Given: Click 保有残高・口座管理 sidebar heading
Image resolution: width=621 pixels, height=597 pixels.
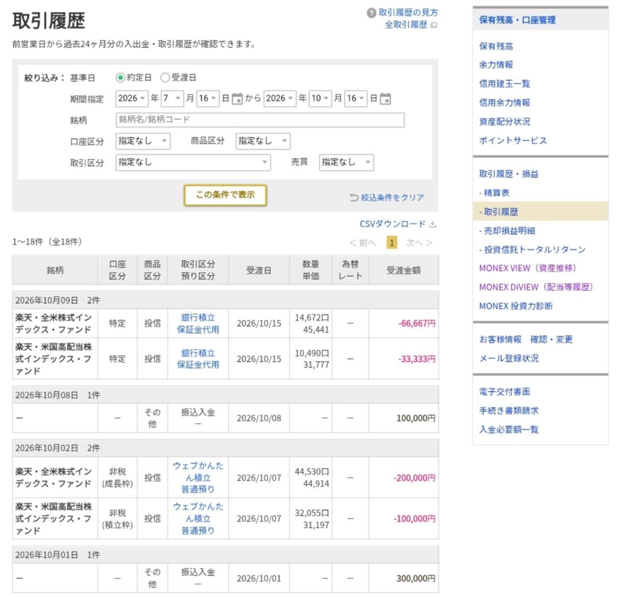Looking at the screenshot, I should [x=517, y=20].
